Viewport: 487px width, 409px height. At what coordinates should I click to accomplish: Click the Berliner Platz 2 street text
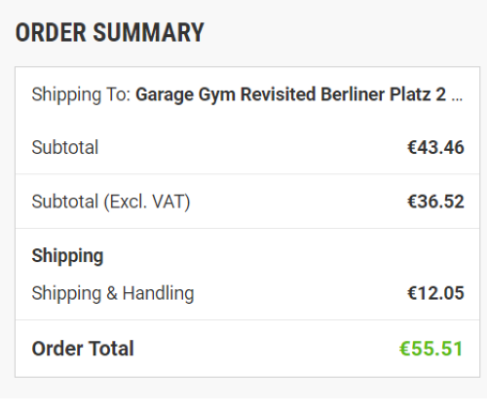coord(384,94)
